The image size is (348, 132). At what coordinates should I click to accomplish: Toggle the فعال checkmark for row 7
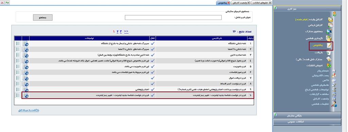pos(153,78)
